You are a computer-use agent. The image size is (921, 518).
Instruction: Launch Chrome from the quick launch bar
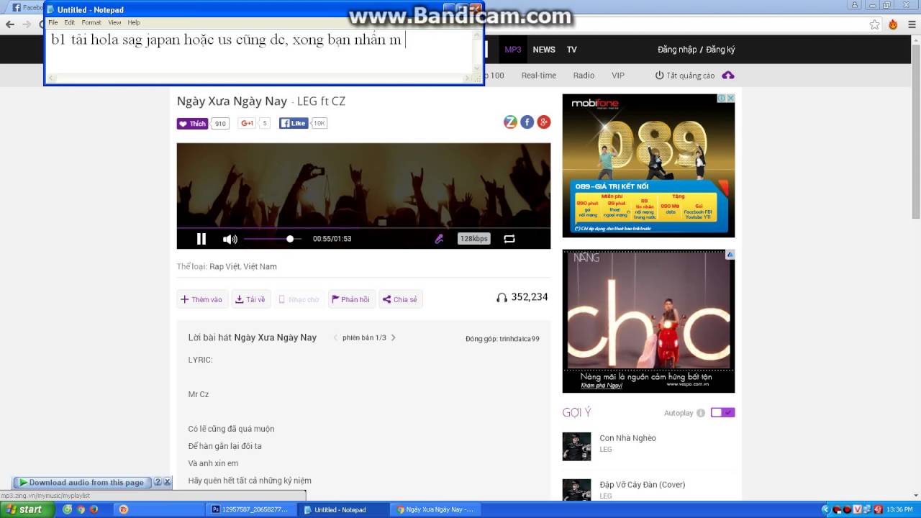(81, 509)
